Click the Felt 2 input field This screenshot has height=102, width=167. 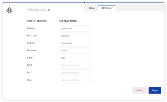coord(75,73)
